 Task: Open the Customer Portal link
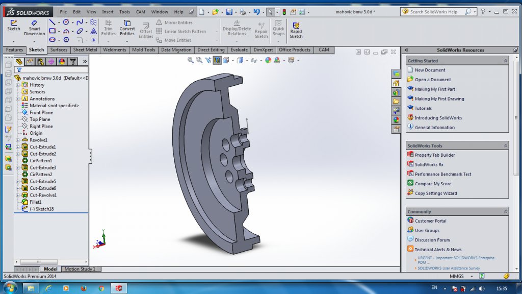[430, 221]
